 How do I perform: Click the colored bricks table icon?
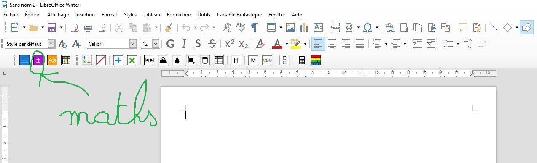[316, 60]
